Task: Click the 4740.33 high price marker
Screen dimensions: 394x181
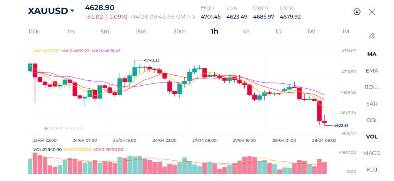Action: tap(151, 60)
